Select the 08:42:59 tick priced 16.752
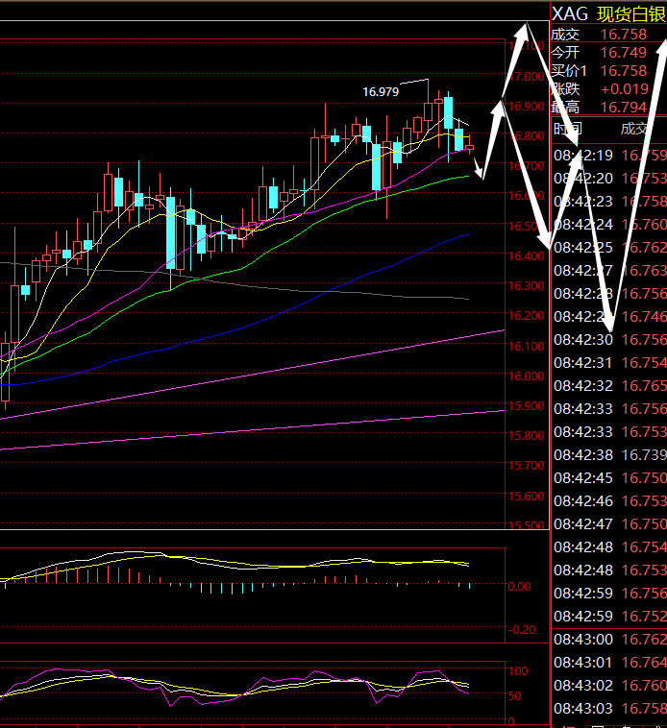 pos(609,616)
